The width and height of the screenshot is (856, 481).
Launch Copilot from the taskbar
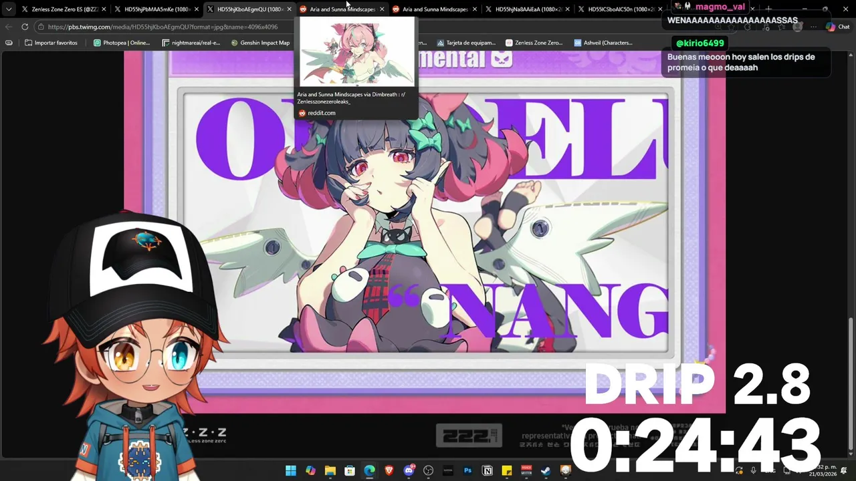[310, 470]
